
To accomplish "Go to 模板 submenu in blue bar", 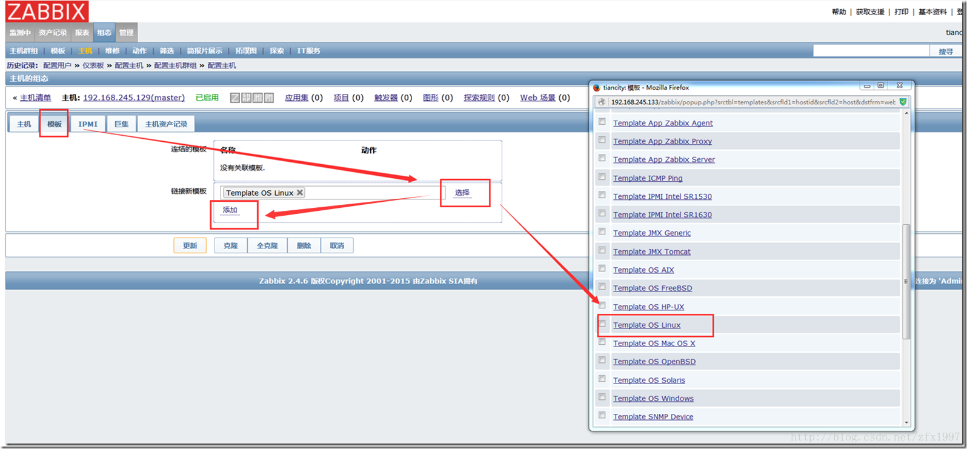I will [x=58, y=51].
